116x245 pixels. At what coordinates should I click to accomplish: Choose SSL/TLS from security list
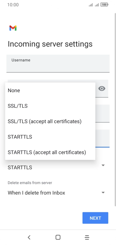tap(50, 106)
